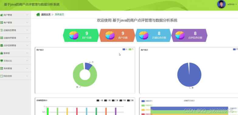Viewport: 238px width, 115px height.
Task: Click the pie icon on 点评信息总数 card
Action: (180, 35)
